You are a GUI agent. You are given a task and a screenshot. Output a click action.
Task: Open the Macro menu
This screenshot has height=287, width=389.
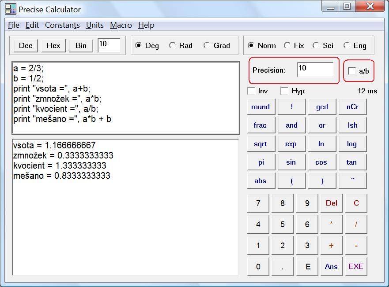(121, 25)
